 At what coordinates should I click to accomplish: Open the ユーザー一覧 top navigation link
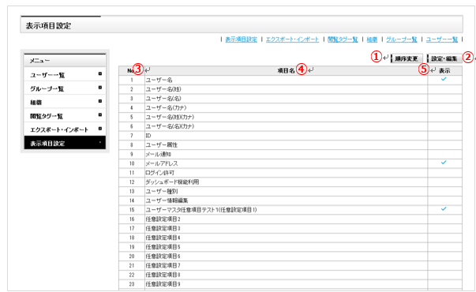(x=442, y=39)
